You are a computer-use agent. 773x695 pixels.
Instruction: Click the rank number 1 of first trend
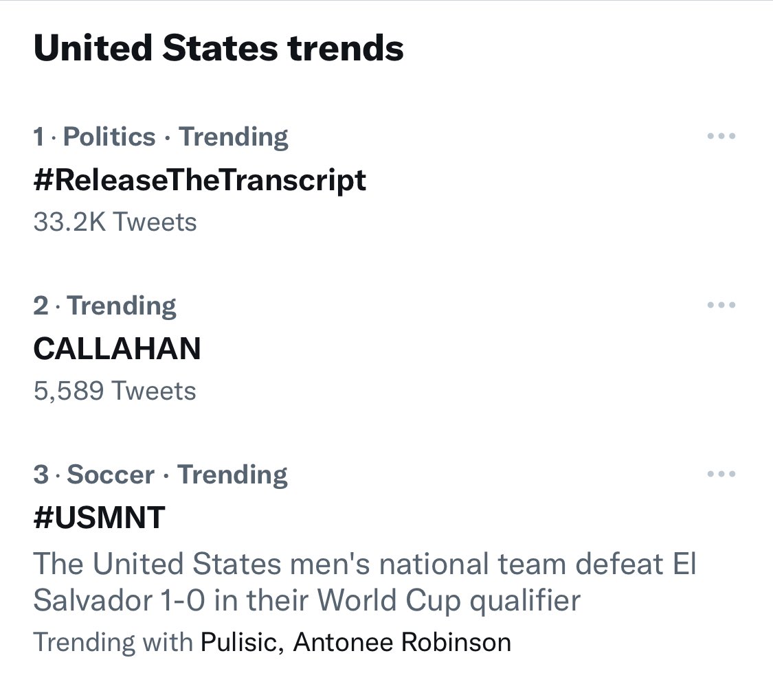[39, 137]
